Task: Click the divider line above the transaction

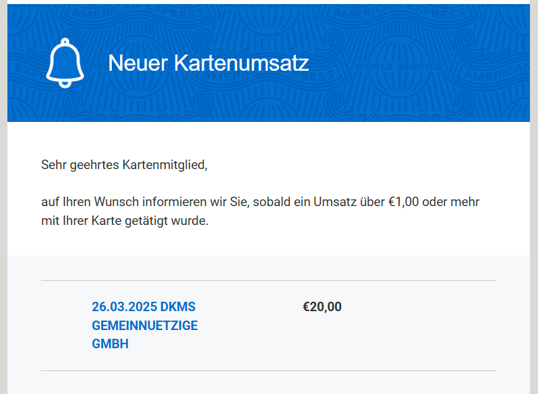Action: [268, 280]
